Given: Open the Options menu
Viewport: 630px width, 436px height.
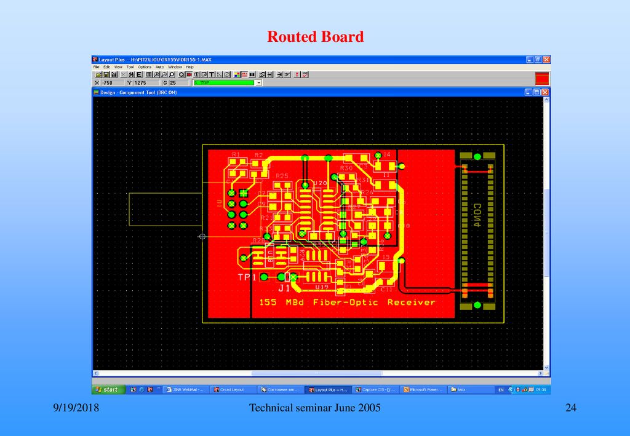Looking at the screenshot, I should [145, 67].
